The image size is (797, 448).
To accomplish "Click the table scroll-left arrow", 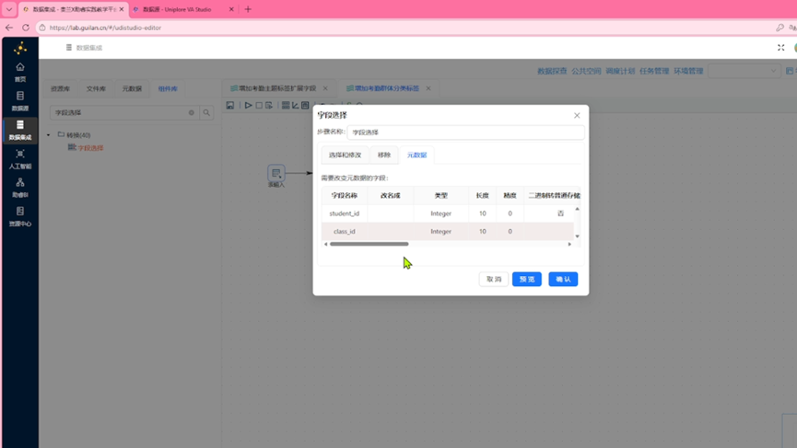I will coord(326,244).
